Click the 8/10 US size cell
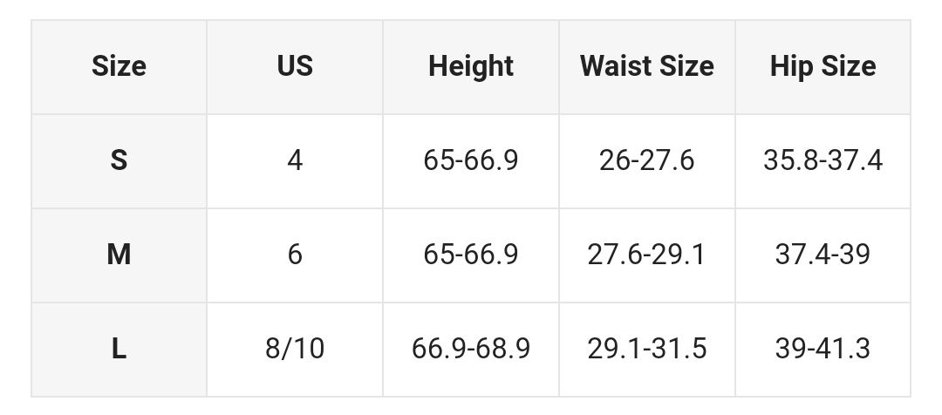942x415 pixels. (x=295, y=350)
